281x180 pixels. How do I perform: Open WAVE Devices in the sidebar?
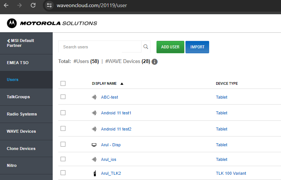(26, 131)
